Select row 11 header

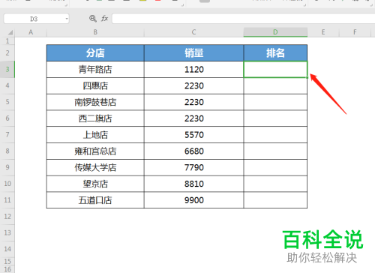(7, 200)
